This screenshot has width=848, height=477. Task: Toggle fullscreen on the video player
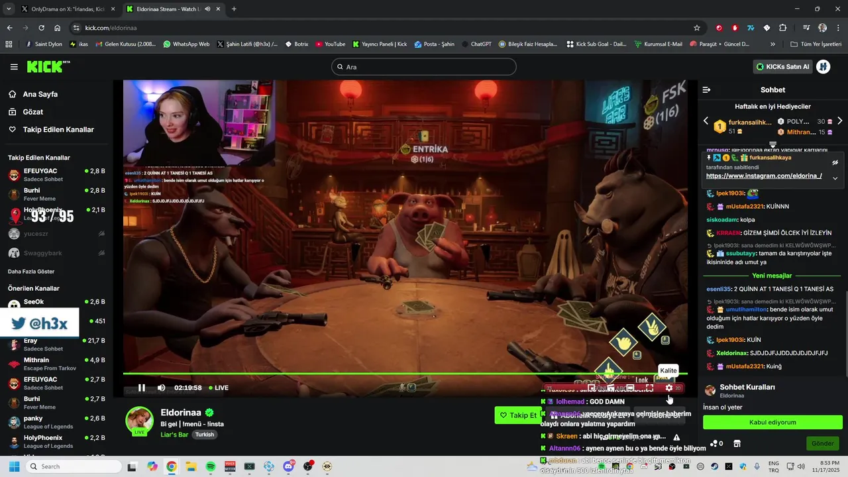(x=649, y=388)
